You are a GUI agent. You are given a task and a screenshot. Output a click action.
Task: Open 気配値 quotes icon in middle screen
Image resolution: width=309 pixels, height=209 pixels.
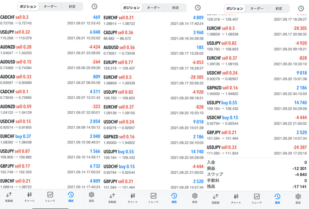click(x=112, y=198)
